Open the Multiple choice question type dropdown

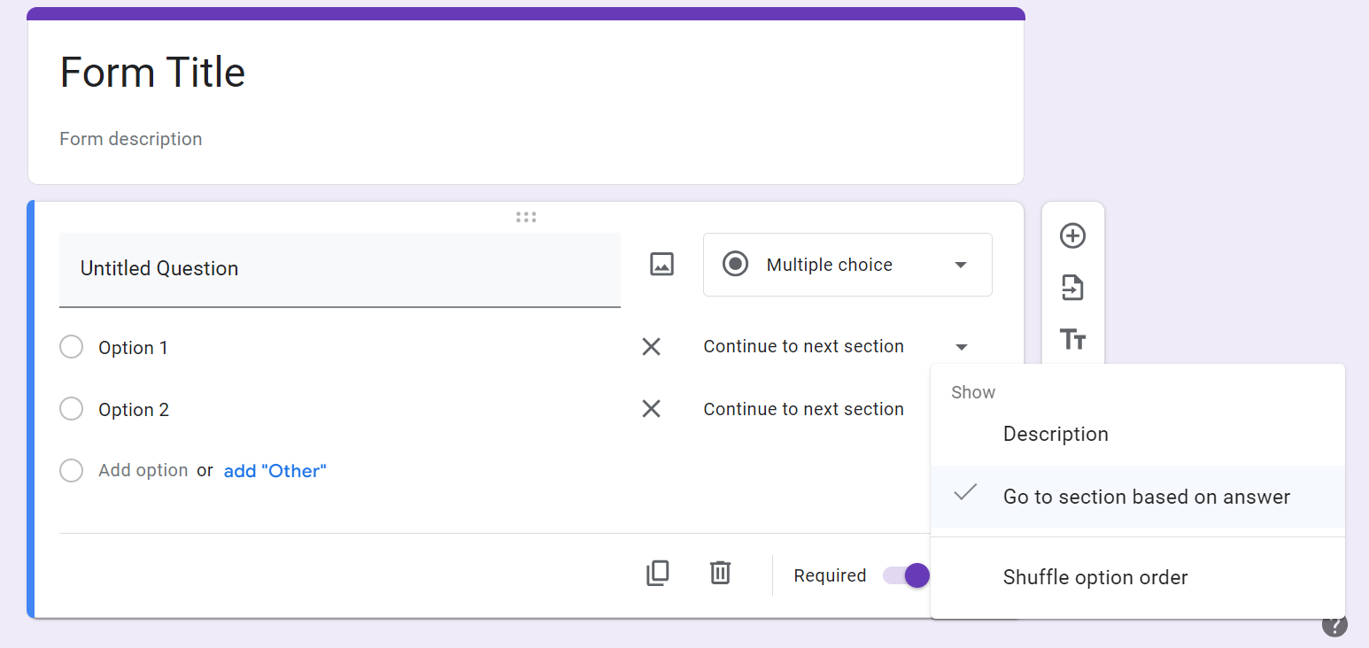click(x=847, y=265)
